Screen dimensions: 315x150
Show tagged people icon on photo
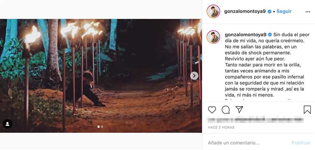7,124
